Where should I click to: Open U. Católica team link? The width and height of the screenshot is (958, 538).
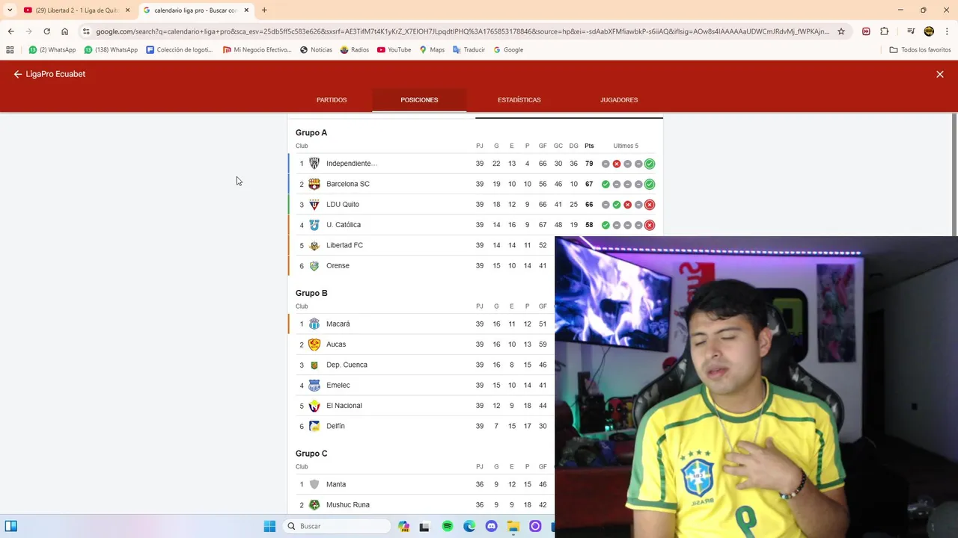pos(344,225)
